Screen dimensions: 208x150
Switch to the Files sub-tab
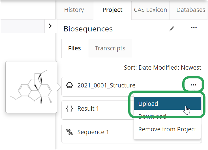pos(74,48)
